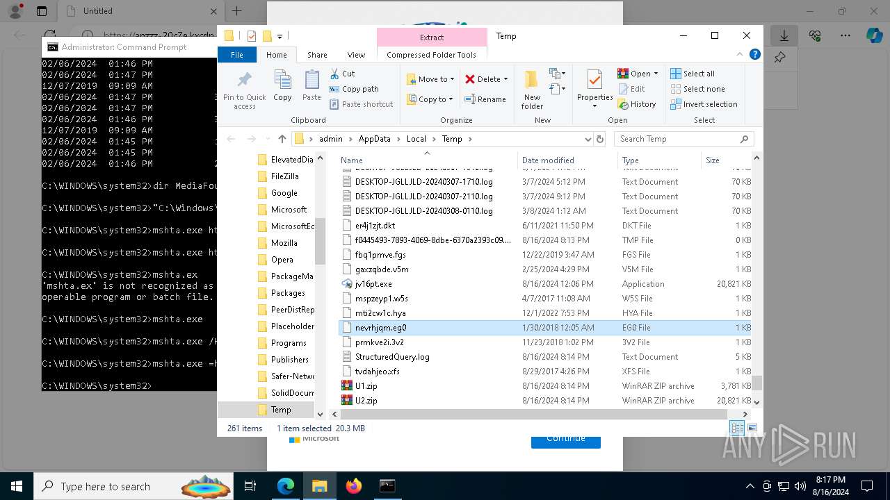Open recent locations dropdown arrow

coord(268,139)
